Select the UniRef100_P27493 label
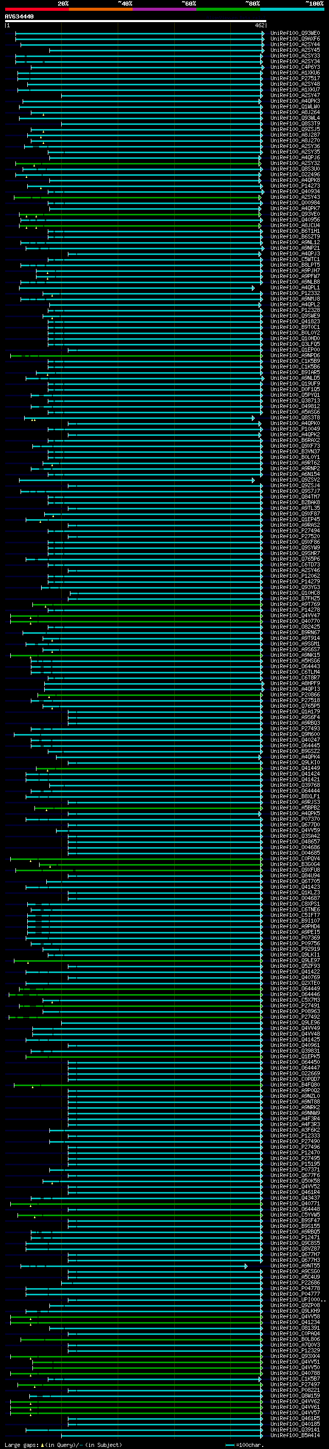The width and height of the screenshot is (329, 1449). click(295, 728)
